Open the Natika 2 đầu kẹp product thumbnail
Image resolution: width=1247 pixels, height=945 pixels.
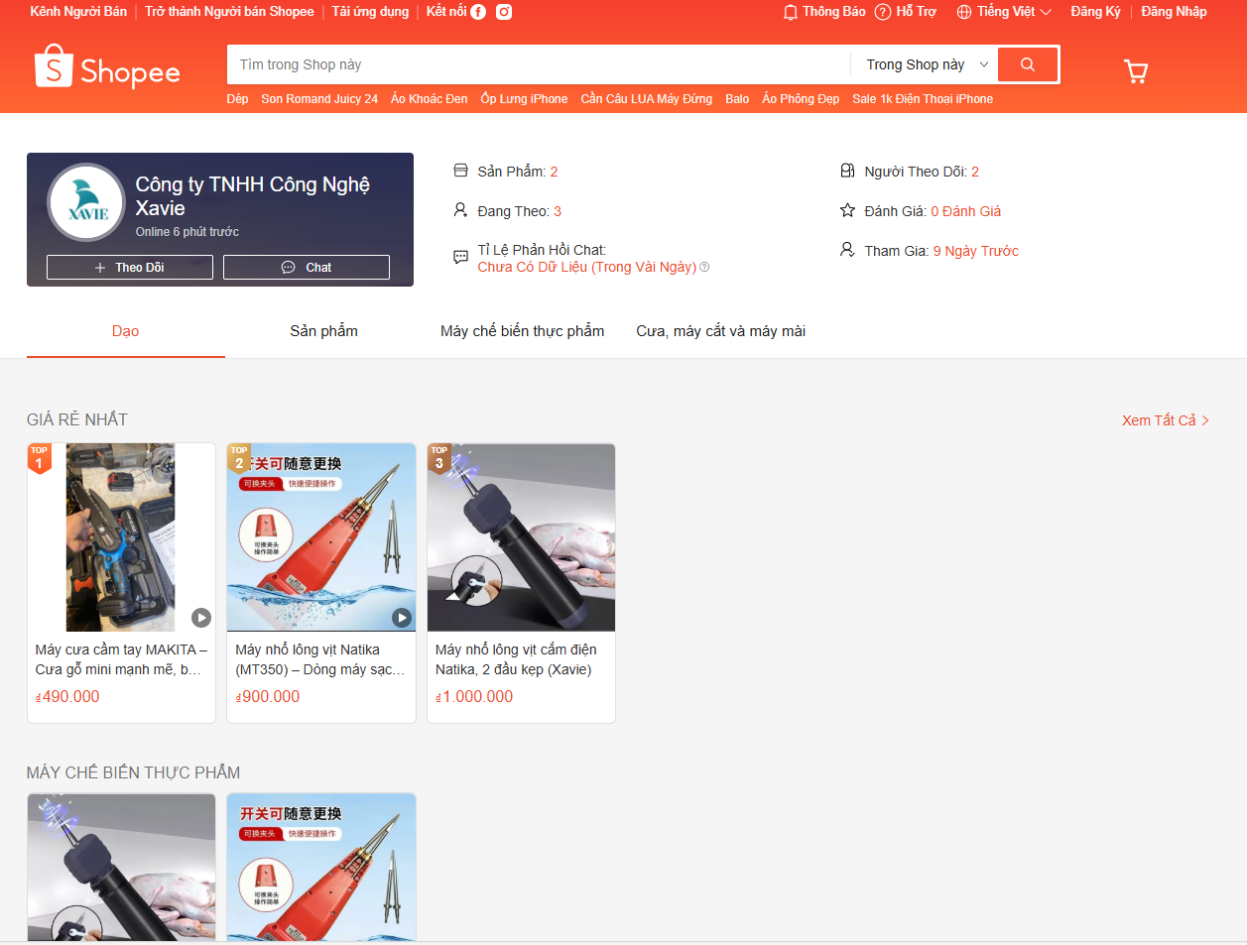click(522, 537)
